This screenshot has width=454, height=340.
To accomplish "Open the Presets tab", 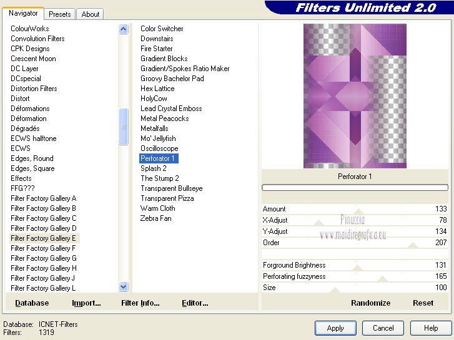I will (60, 14).
